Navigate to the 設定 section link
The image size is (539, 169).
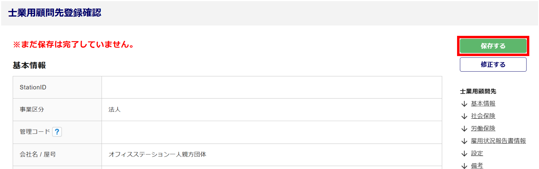pos(477,153)
